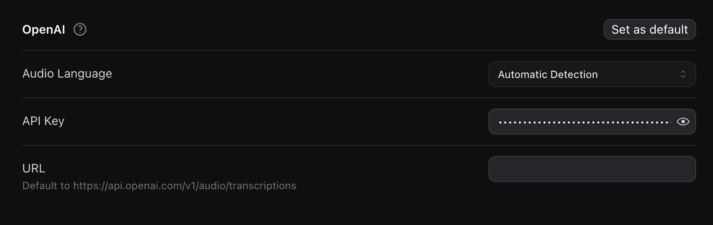This screenshot has height=225, width=713.
Task: Select the Automatic Detection text in the dropdown
Action: (547, 75)
